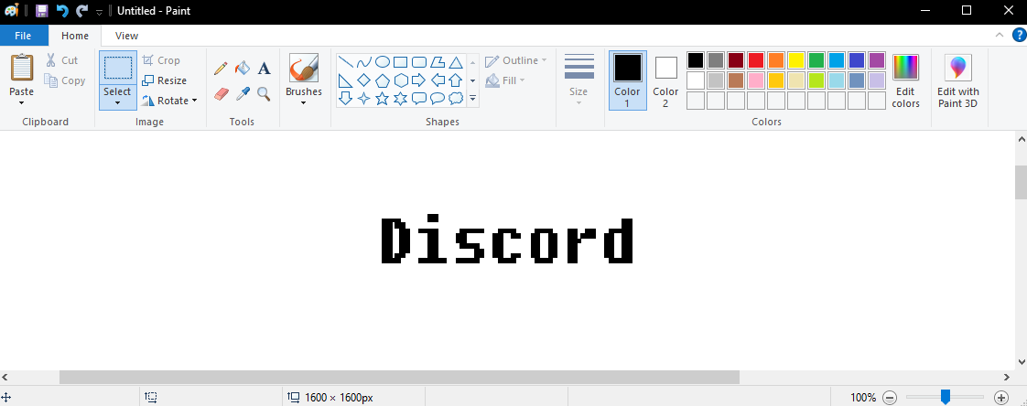Open the Select options dropdown arrow
This screenshot has width=1027, height=406.
(118, 102)
